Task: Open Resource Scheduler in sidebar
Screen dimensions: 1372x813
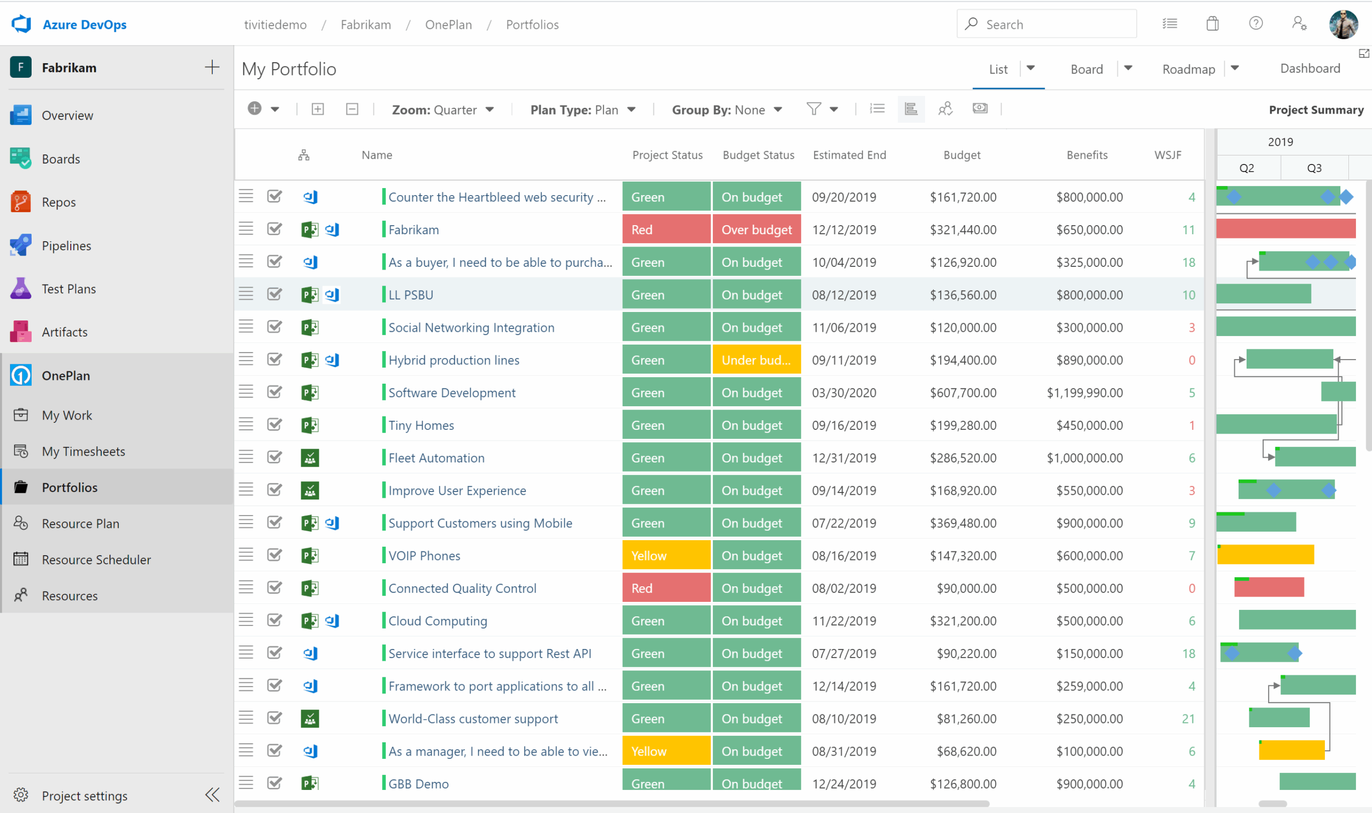Action: click(96, 560)
